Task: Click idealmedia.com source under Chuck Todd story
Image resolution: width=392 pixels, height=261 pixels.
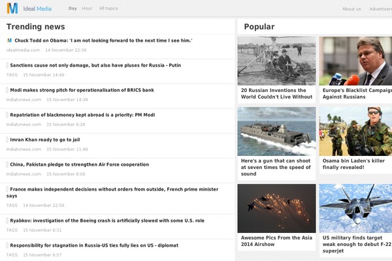Action: click(x=23, y=50)
